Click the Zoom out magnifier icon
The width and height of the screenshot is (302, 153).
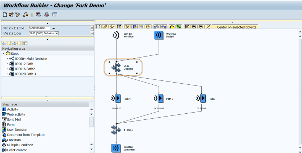click(201, 26)
